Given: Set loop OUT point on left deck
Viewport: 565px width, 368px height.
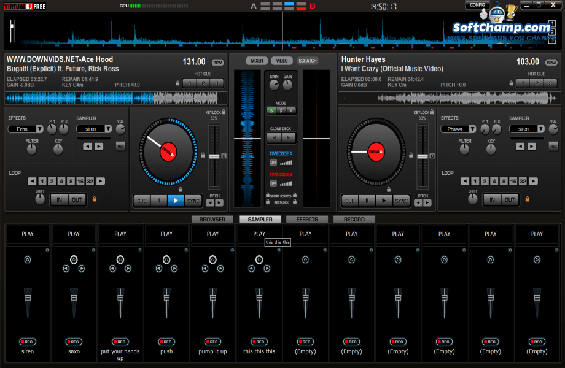Looking at the screenshot, I should pos(77,200).
